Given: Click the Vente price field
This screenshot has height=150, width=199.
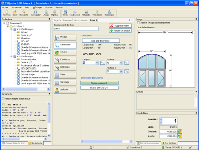Looking at the screenshot, I should [168, 136].
